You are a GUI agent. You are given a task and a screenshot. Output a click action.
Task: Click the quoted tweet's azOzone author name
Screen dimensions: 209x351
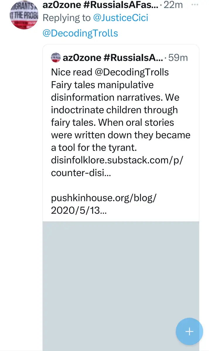[x=113, y=58]
